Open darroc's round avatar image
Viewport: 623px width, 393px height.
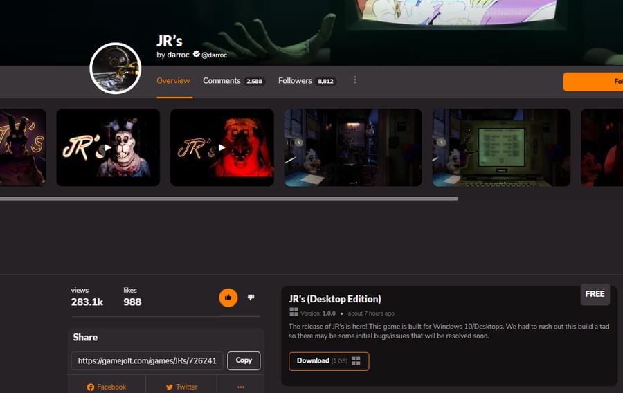click(x=115, y=68)
